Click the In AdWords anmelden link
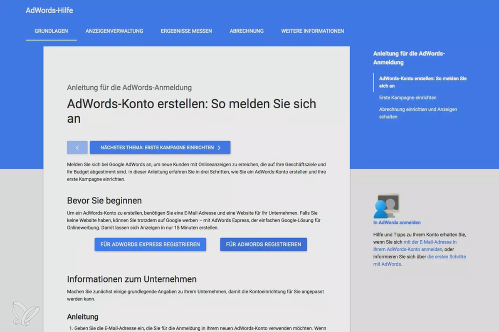 397,222
